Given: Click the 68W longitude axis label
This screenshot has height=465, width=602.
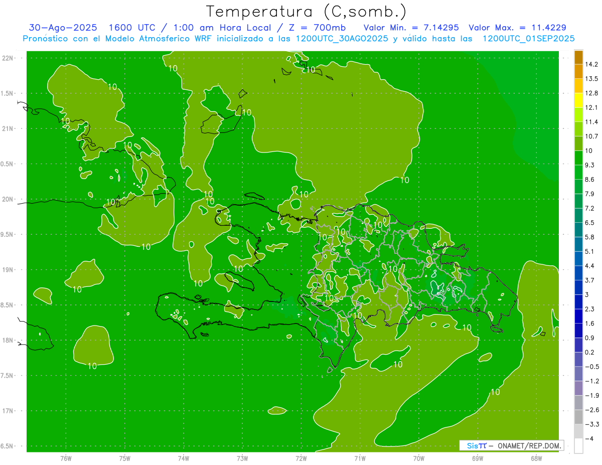Looking at the screenshot, I should pyautogui.click(x=536, y=458).
